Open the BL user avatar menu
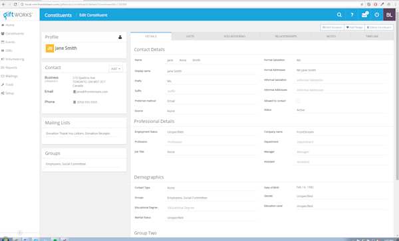 [389, 15]
